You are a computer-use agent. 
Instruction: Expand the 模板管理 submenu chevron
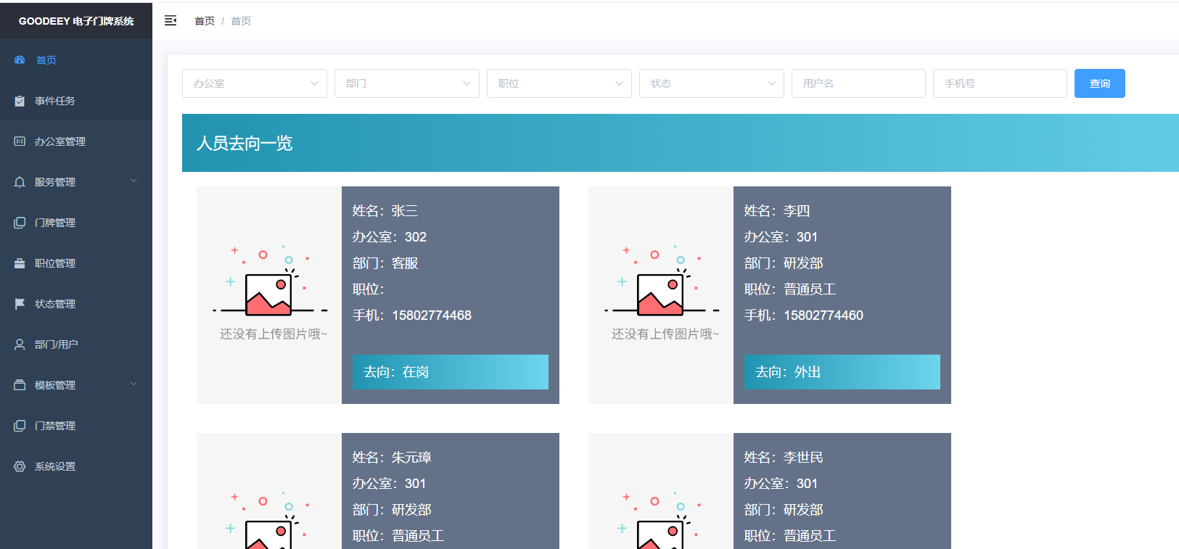(133, 384)
